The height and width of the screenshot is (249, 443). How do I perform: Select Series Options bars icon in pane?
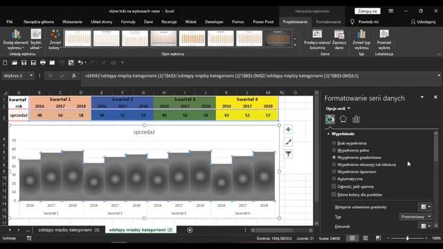pos(356,119)
